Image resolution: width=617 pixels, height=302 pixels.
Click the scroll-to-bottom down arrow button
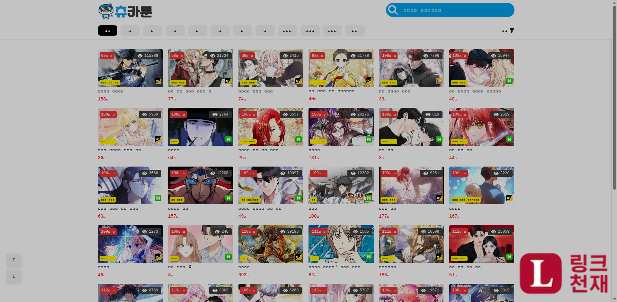(x=14, y=276)
